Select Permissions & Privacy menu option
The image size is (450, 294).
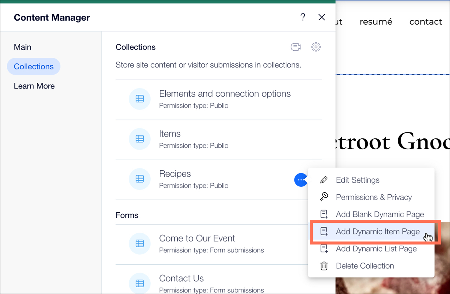tap(373, 197)
